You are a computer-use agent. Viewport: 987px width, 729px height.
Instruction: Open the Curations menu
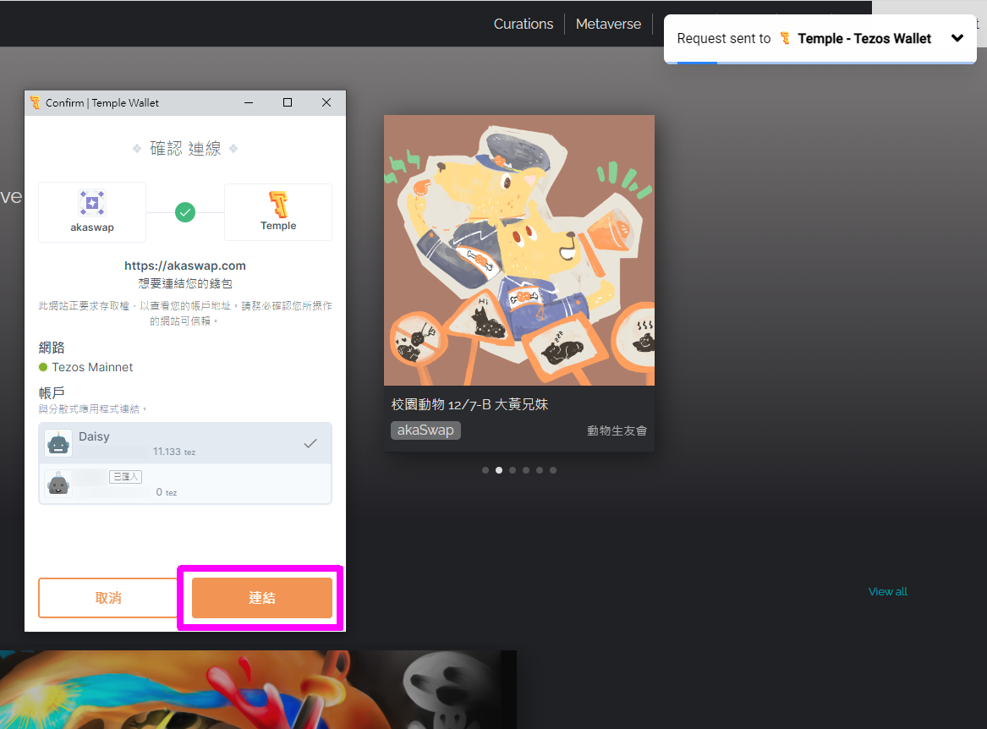pyautogui.click(x=523, y=24)
